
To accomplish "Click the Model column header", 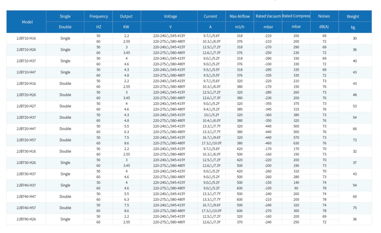I will [27, 22].
